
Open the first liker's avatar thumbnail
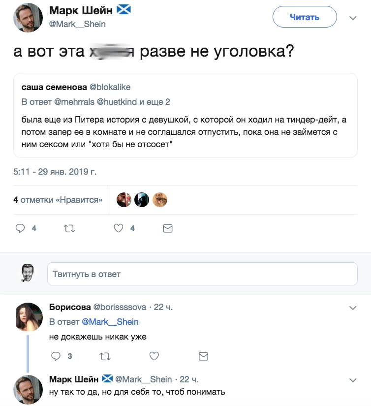coord(124,200)
